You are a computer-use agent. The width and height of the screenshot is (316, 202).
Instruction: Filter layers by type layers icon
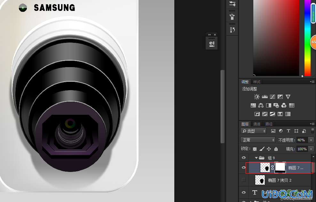tap(288, 131)
